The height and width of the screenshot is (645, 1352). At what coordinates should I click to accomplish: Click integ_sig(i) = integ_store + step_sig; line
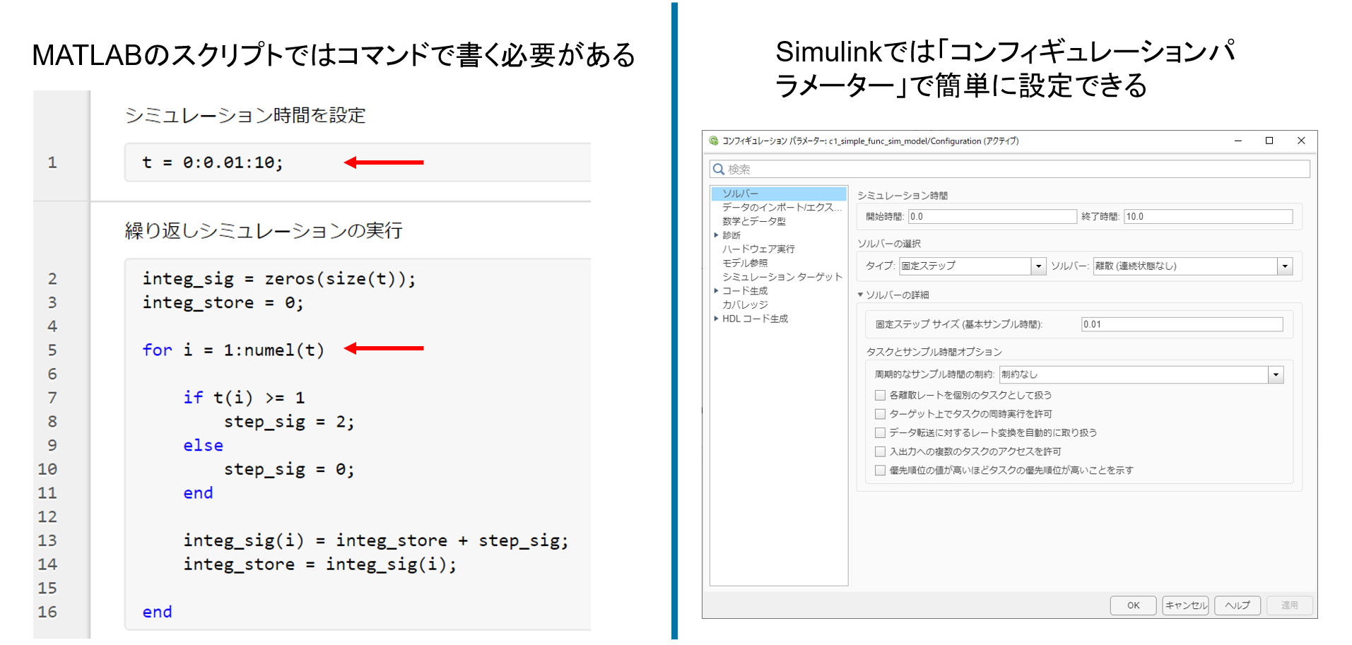click(376, 540)
